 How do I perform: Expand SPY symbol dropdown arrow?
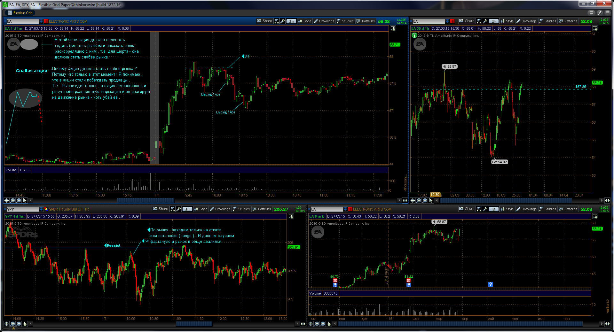point(41,209)
